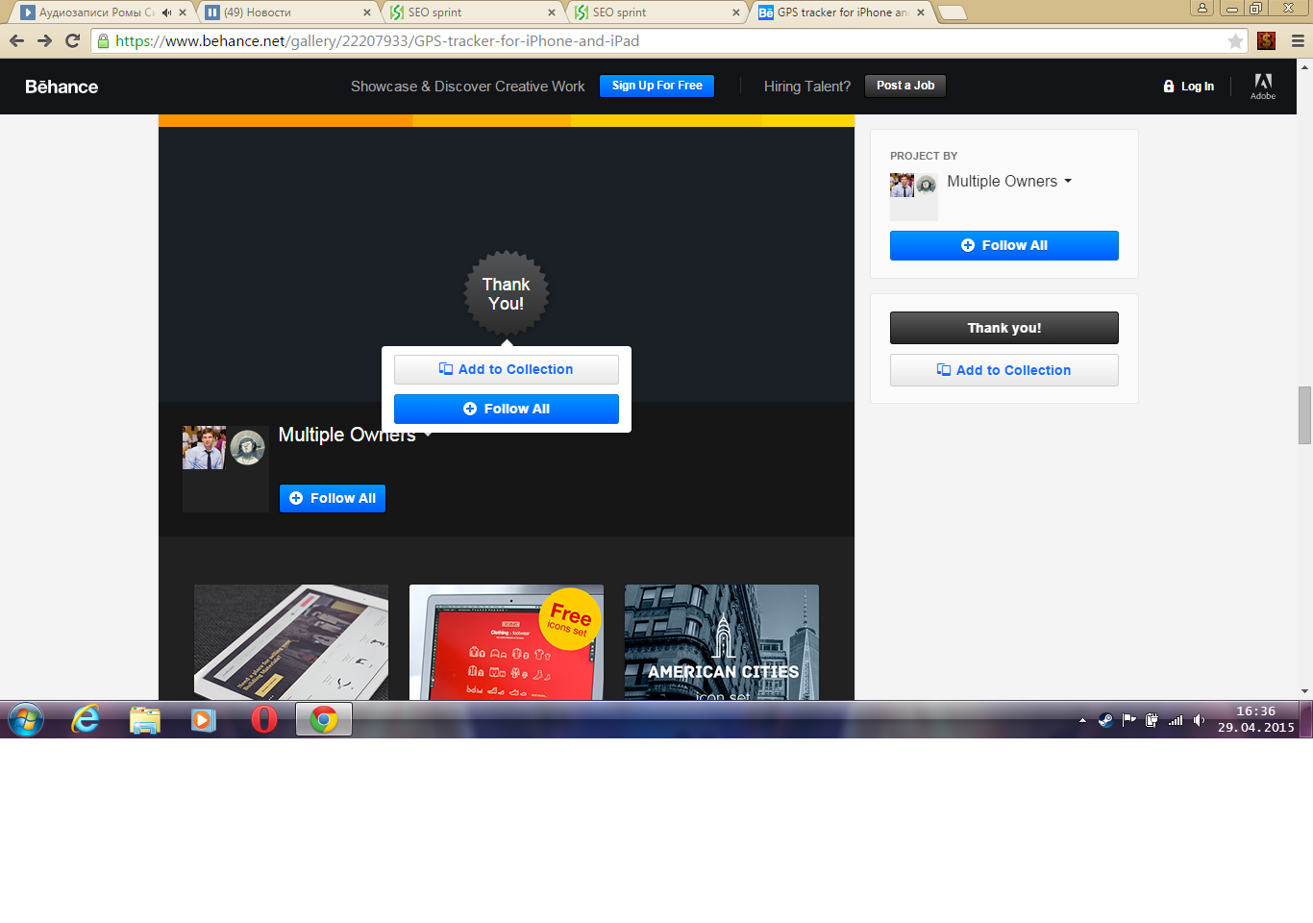Click the Showcase & Discover Creative Work text

pos(467,87)
